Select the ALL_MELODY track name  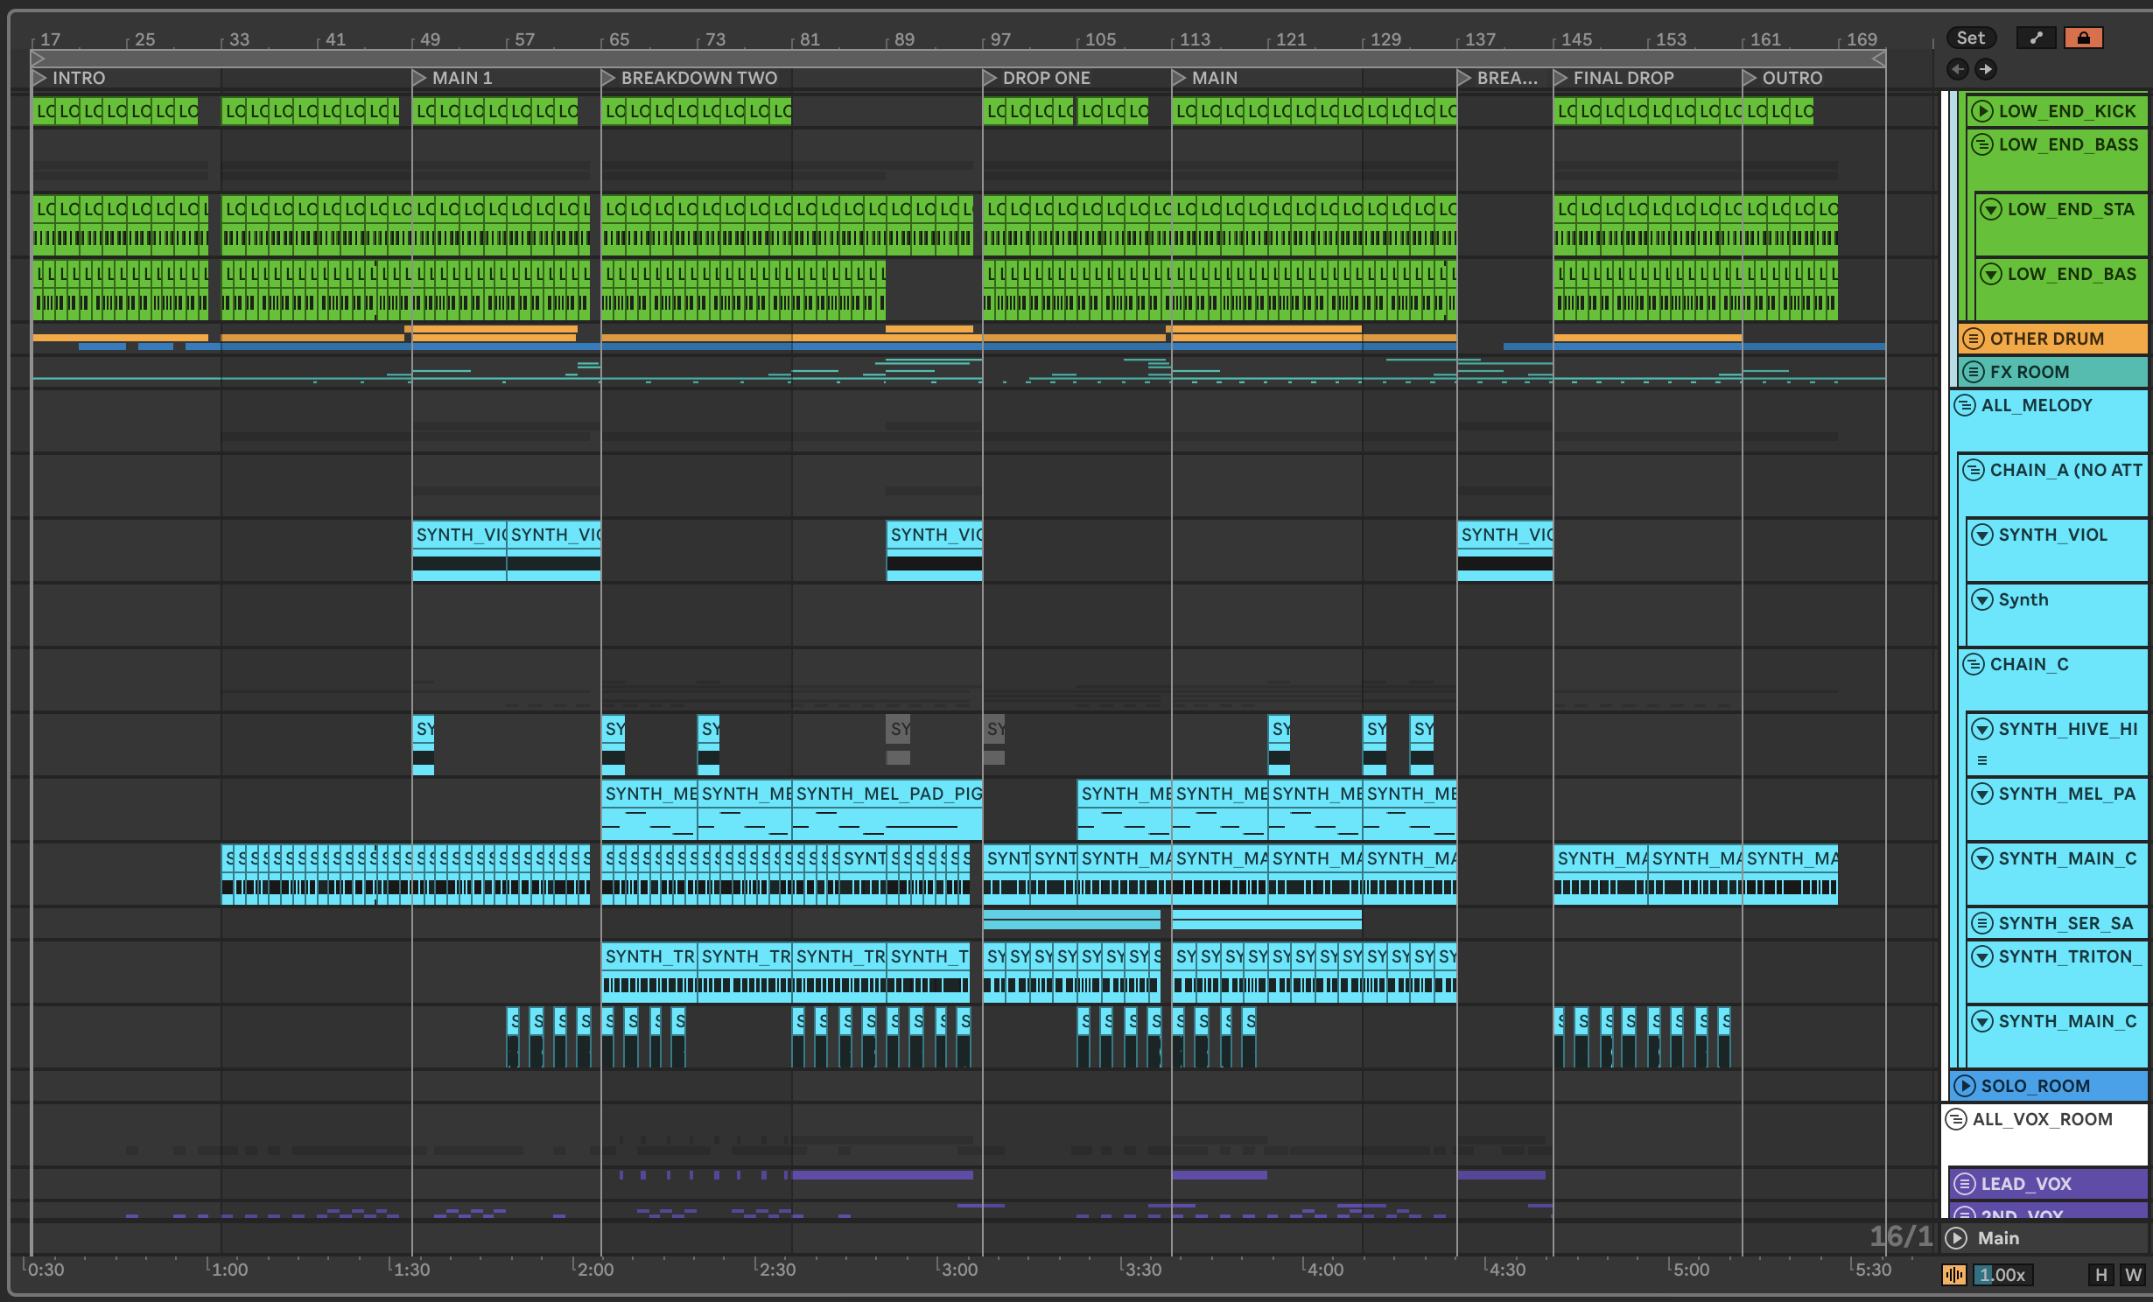(x=2037, y=405)
